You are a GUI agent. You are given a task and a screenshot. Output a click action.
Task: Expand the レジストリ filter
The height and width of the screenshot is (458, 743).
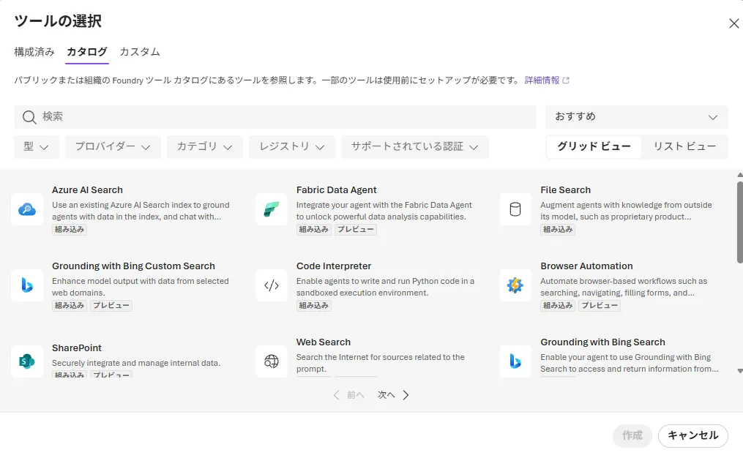(292, 147)
